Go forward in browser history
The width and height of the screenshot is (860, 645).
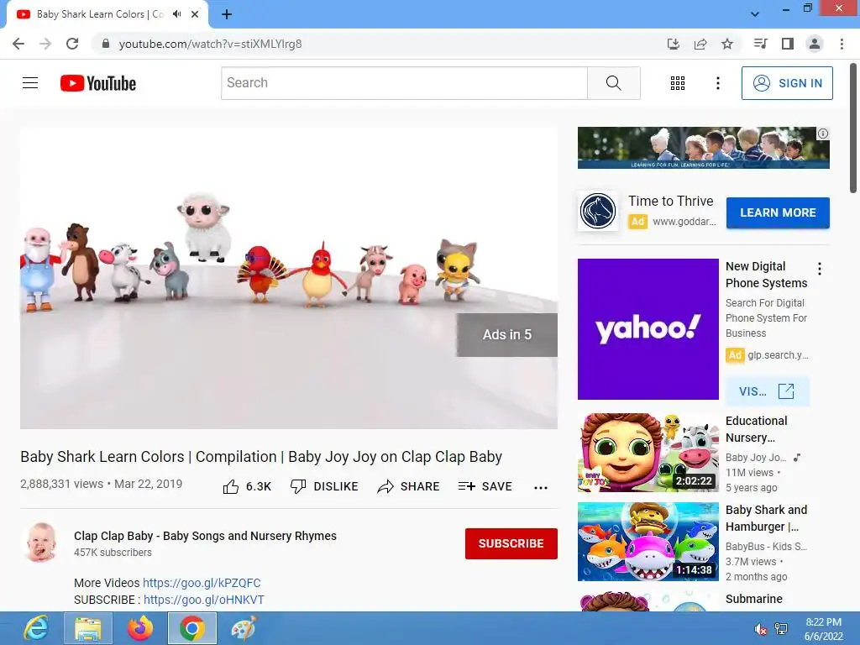pos(45,44)
